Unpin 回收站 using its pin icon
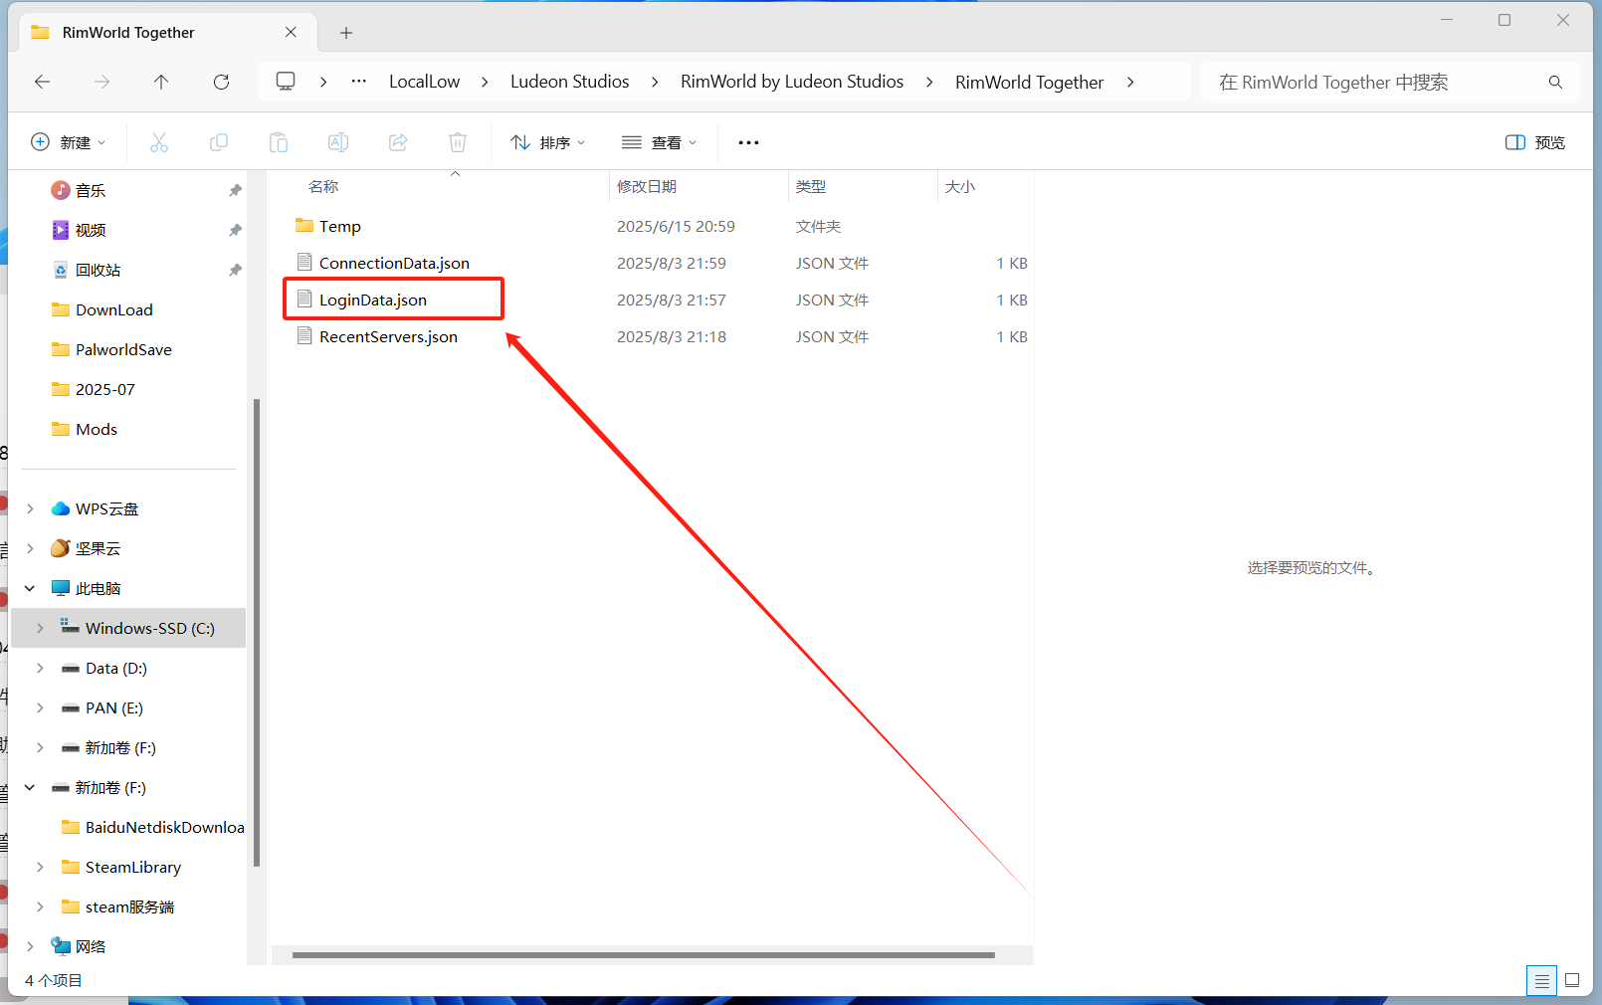The width and height of the screenshot is (1602, 1005). pyautogui.click(x=235, y=270)
